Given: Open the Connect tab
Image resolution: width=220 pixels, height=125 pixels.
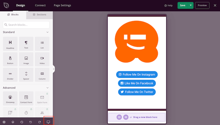Looking at the screenshot, I should click(x=40, y=5).
